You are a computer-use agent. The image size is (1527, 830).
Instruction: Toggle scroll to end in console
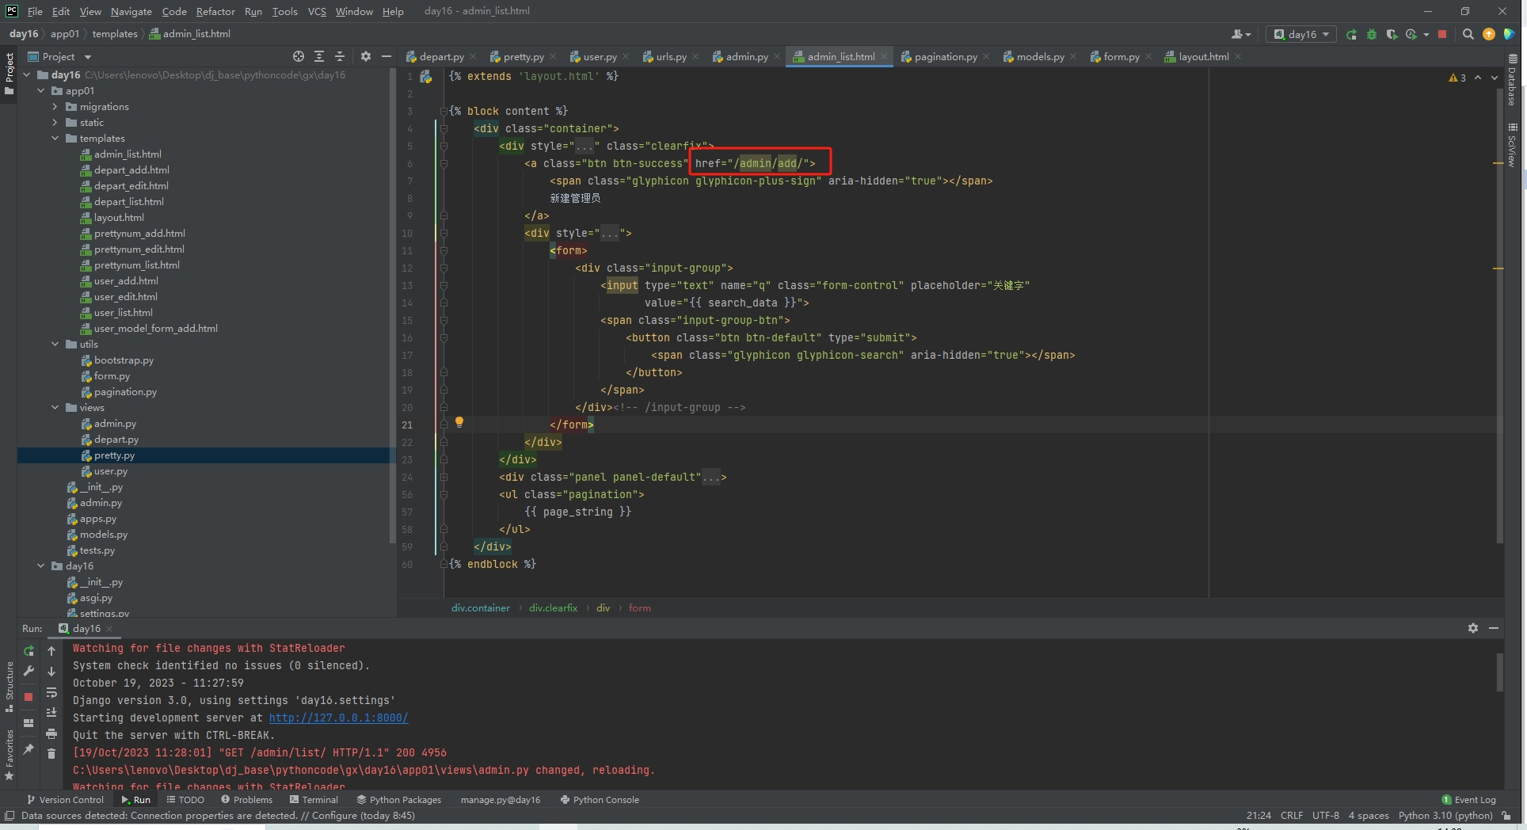pyautogui.click(x=51, y=713)
